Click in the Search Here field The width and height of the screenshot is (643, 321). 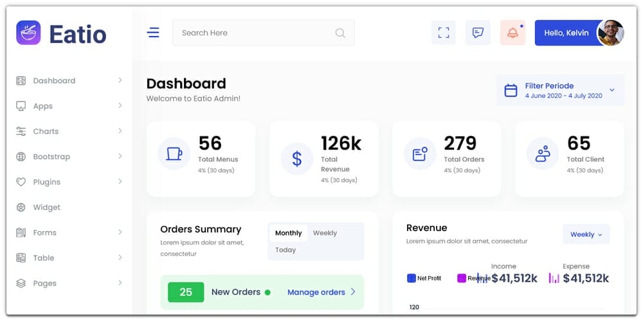[x=263, y=33]
